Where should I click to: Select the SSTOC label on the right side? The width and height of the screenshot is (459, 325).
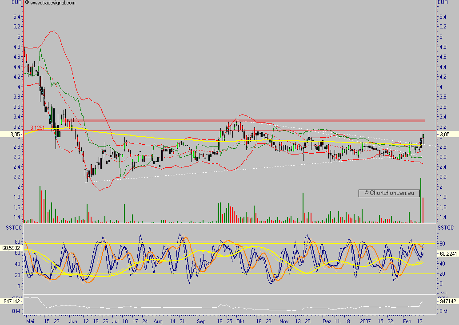coord(446,228)
